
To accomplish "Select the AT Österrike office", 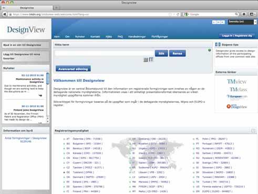I will click(83, 139).
